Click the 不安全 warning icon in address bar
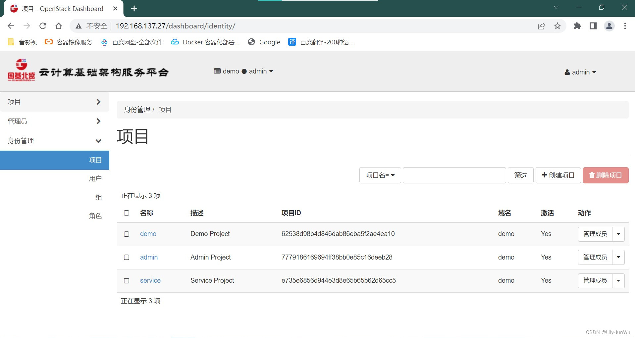 click(x=78, y=26)
